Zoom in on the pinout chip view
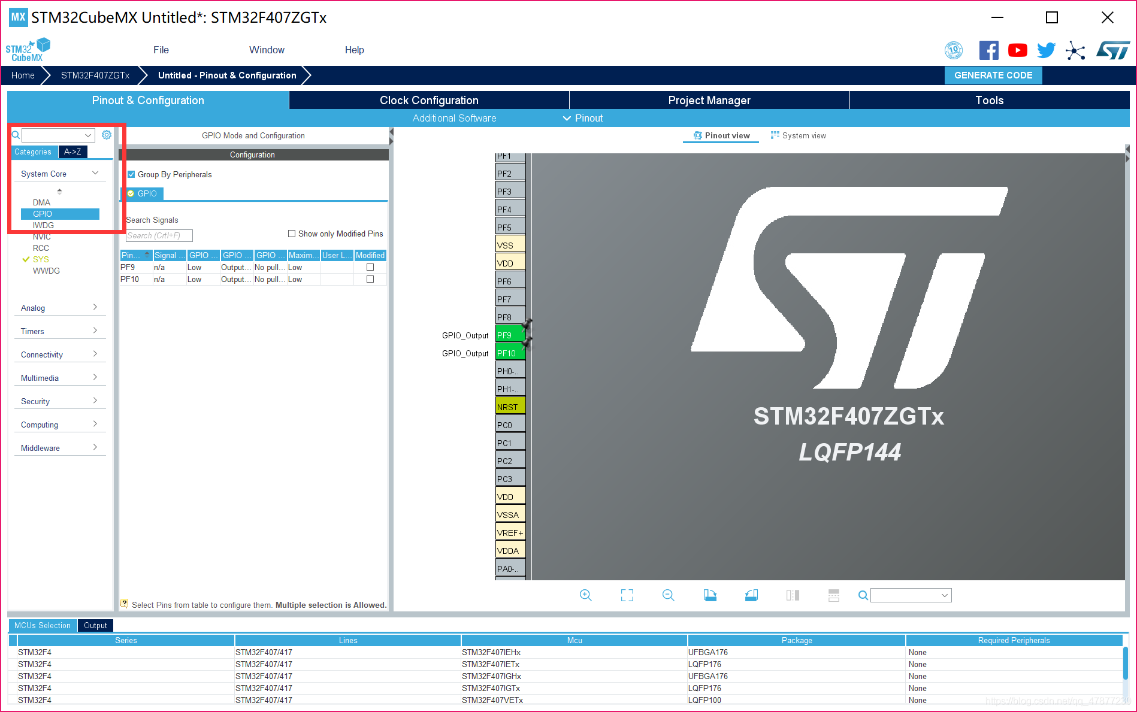The image size is (1137, 712). [586, 595]
